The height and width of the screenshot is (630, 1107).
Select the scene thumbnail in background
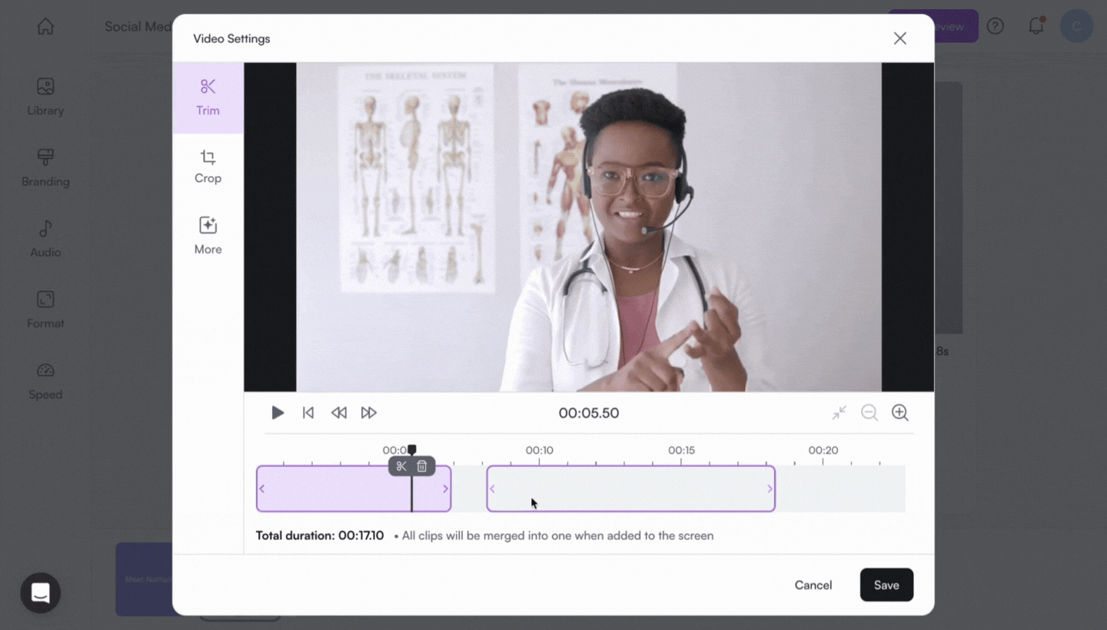coord(144,579)
